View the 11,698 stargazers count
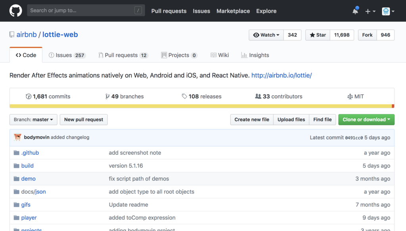Image resolution: width=406 pixels, height=231 pixels. (x=342, y=35)
